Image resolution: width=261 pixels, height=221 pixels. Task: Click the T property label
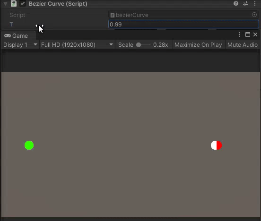11,24
